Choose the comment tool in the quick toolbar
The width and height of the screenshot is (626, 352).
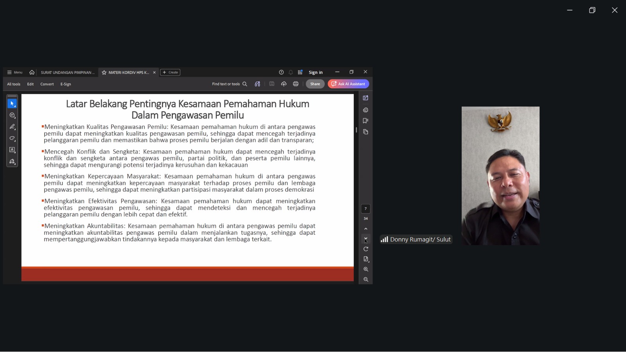click(12, 115)
